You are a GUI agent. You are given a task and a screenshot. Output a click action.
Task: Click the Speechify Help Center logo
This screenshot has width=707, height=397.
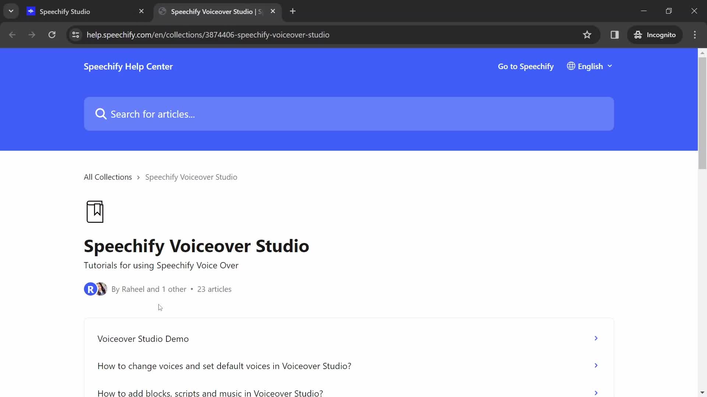click(129, 66)
